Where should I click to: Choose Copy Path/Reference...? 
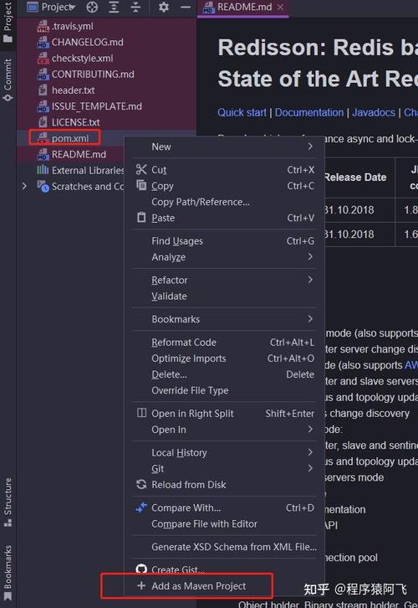pos(225,202)
